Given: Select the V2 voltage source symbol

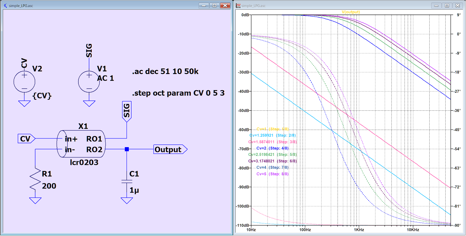Looking at the screenshot, I should click(24, 82).
